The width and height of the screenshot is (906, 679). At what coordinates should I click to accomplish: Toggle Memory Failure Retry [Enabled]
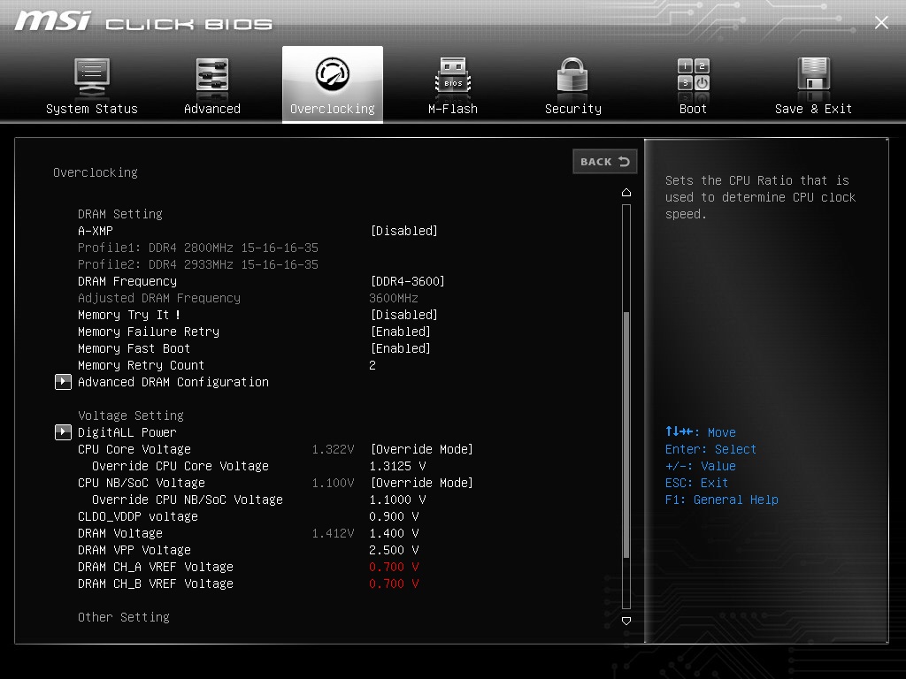[x=401, y=332]
